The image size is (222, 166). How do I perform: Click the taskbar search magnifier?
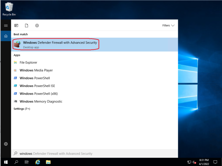(16, 162)
